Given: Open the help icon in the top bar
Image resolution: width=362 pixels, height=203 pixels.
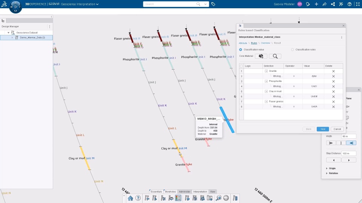Looking at the screenshot, I should [x=350, y=4].
